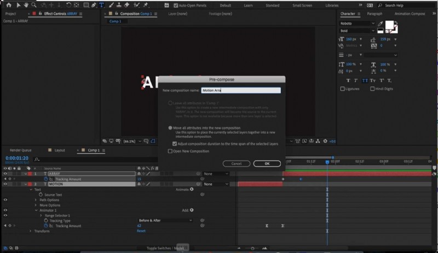Switch to the Layout timeline tab
Viewport: 438px width, 253px height.
pos(60,150)
